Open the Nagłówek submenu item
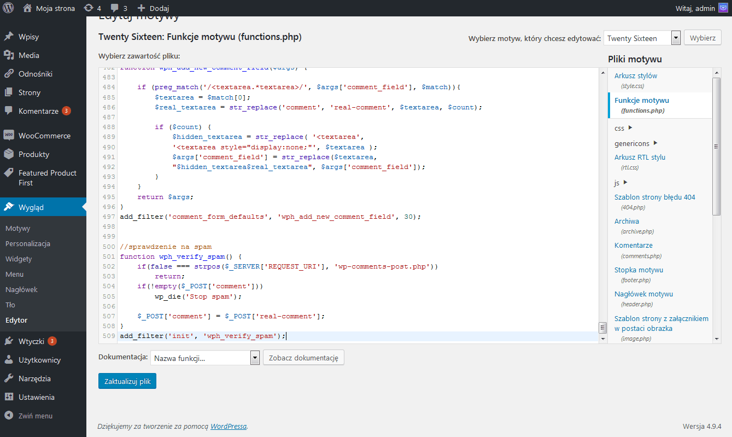This screenshot has width=732, height=437. tap(21, 289)
